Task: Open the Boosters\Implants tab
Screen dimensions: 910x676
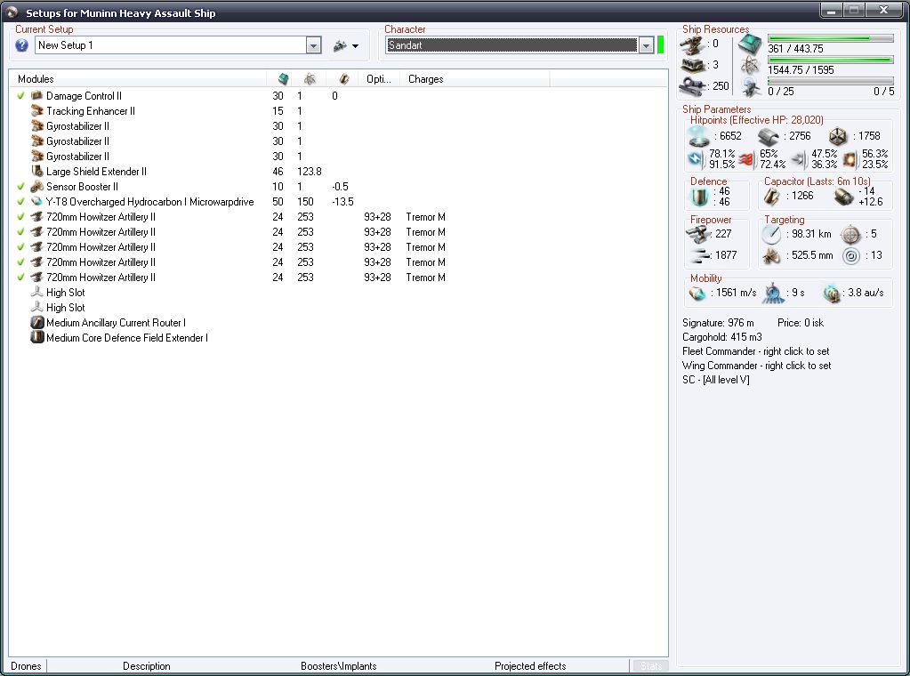Action: [x=338, y=666]
